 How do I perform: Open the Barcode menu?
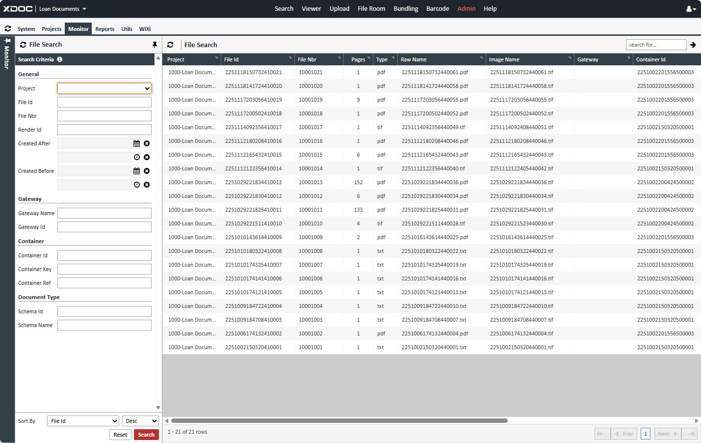click(x=438, y=9)
